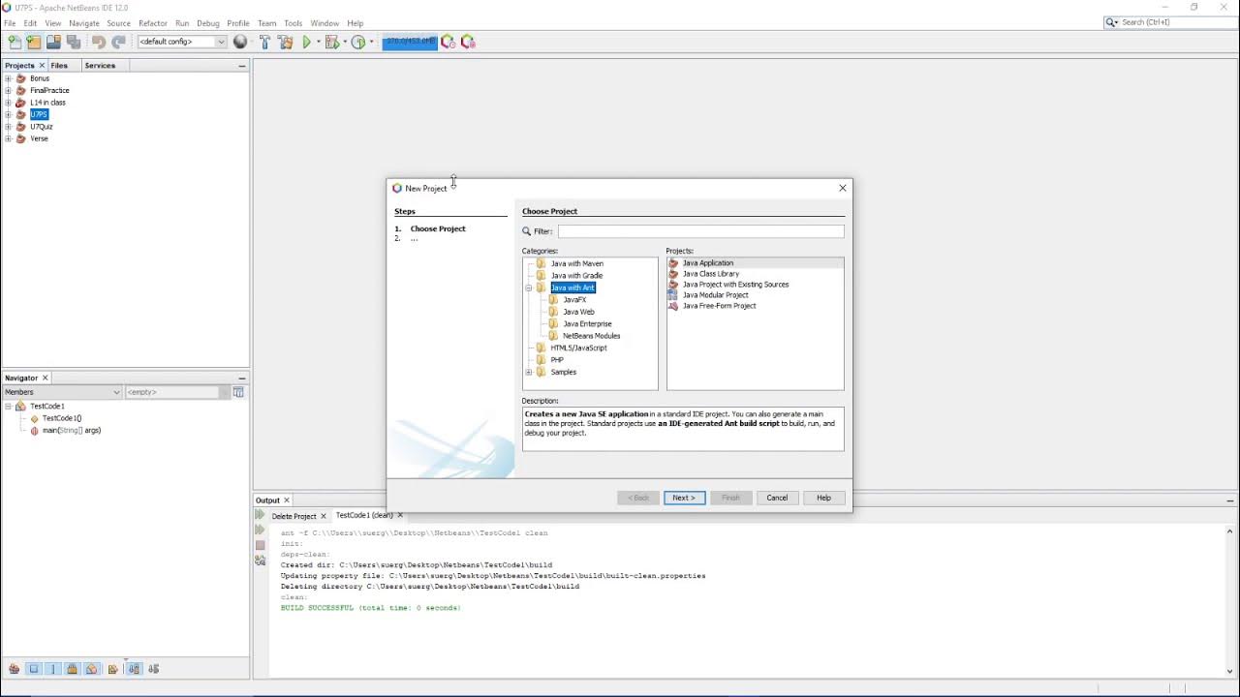Image resolution: width=1240 pixels, height=697 pixels.
Task: Toggle Show Inherited Members in Navigator
Action: pos(14,669)
